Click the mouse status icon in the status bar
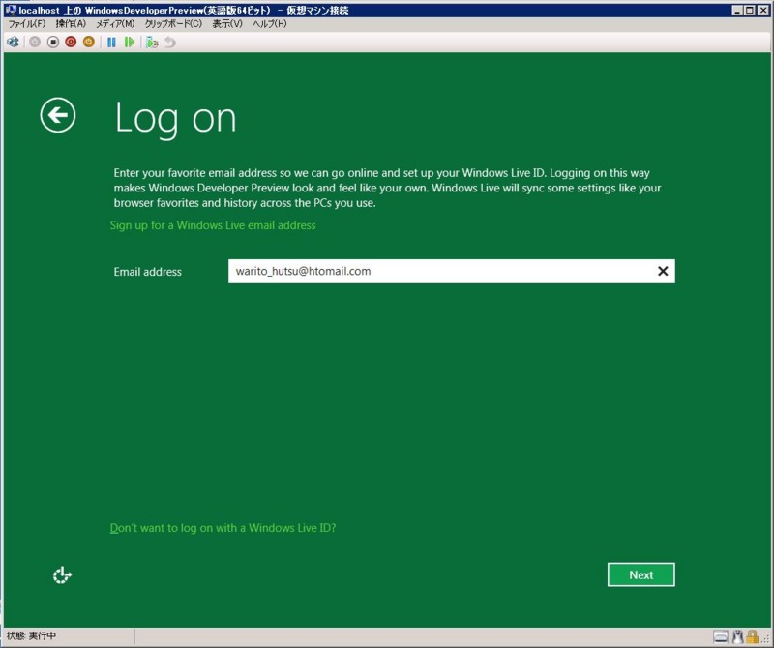Viewport: 774px width, 648px height. [737, 636]
